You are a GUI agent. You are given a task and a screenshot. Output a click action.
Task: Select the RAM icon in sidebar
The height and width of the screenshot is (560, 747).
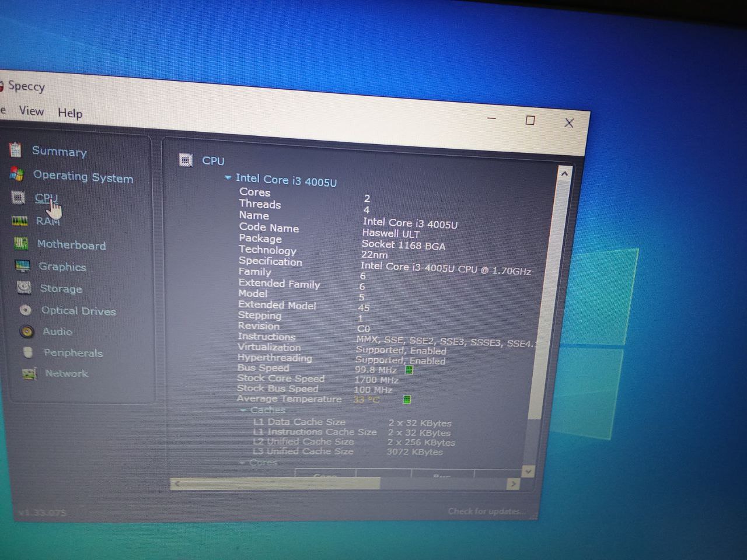[19, 220]
